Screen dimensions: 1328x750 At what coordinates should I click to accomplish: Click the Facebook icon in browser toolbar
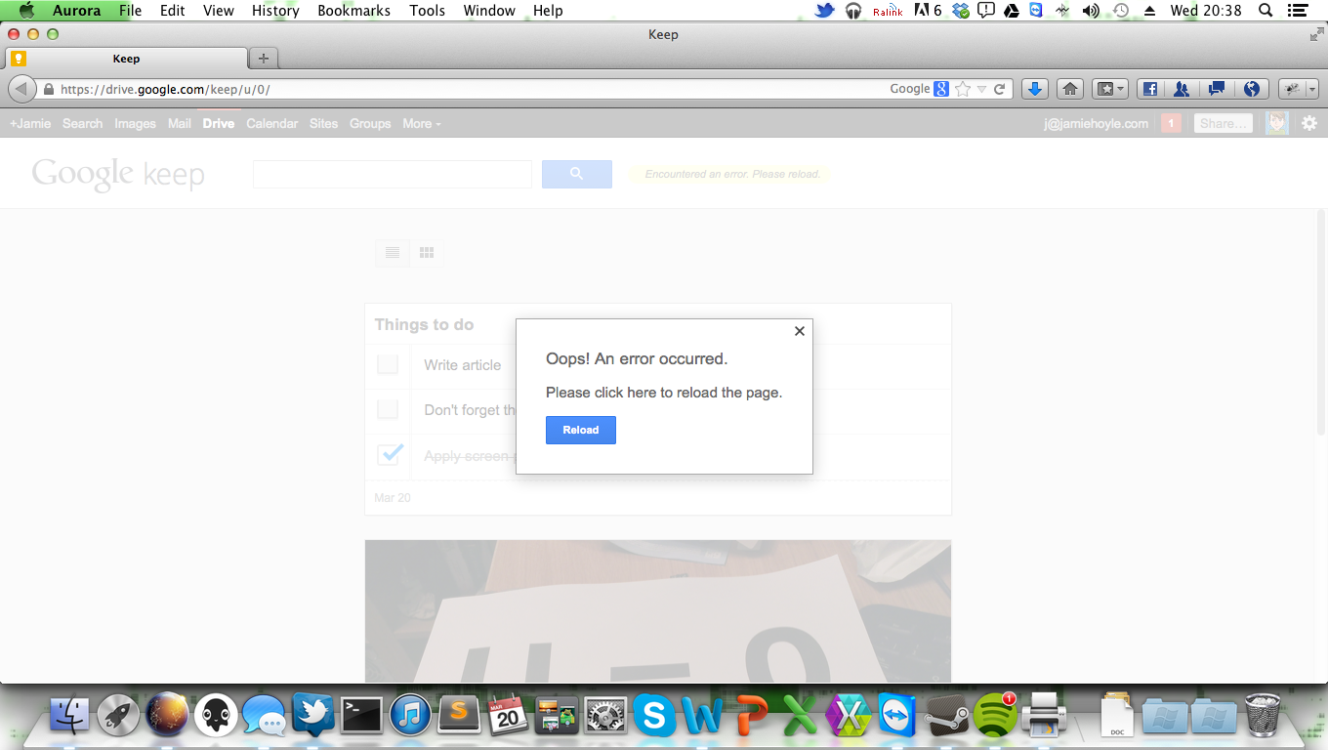pos(1150,89)
